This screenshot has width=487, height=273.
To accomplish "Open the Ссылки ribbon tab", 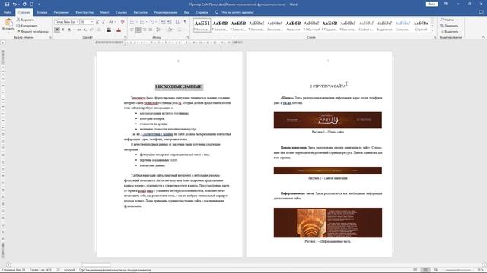I will [121, 12].
